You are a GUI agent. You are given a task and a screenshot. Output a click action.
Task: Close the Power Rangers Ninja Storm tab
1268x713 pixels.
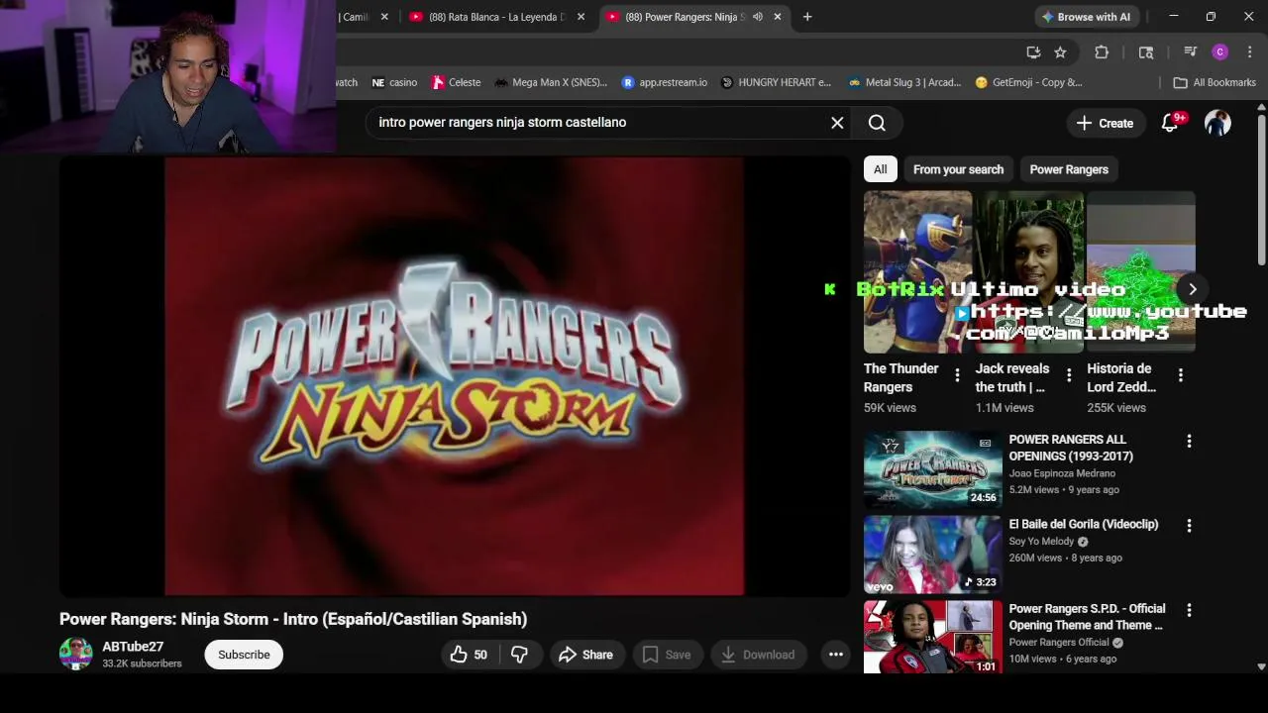(778, 17)
